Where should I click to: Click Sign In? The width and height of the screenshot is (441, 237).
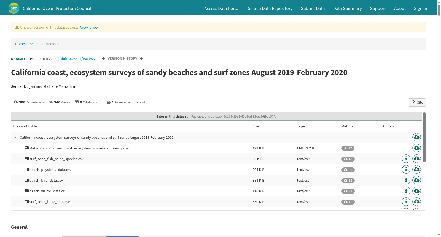421,9
